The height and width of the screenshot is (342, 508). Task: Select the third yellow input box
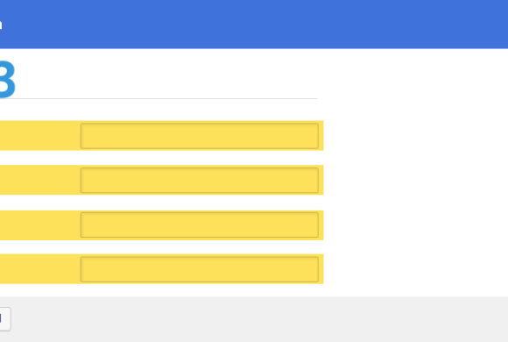[x=199, y=224]
